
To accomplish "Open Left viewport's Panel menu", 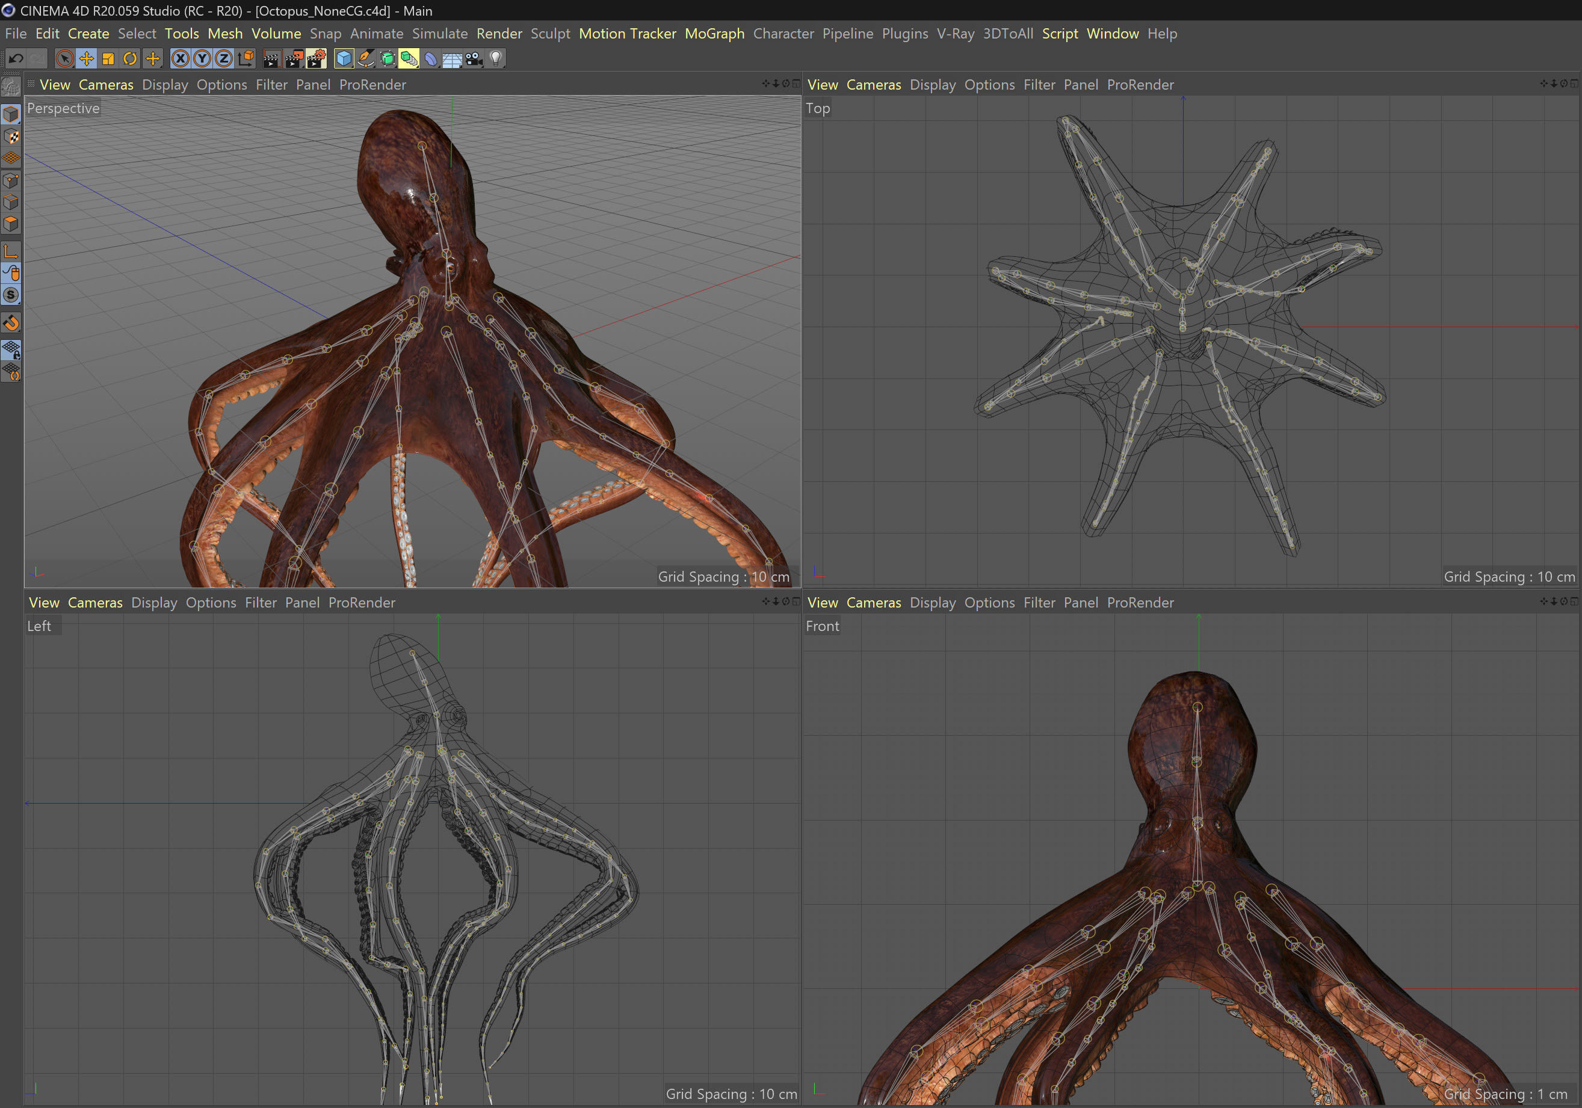I will click(x=303, y=603).
